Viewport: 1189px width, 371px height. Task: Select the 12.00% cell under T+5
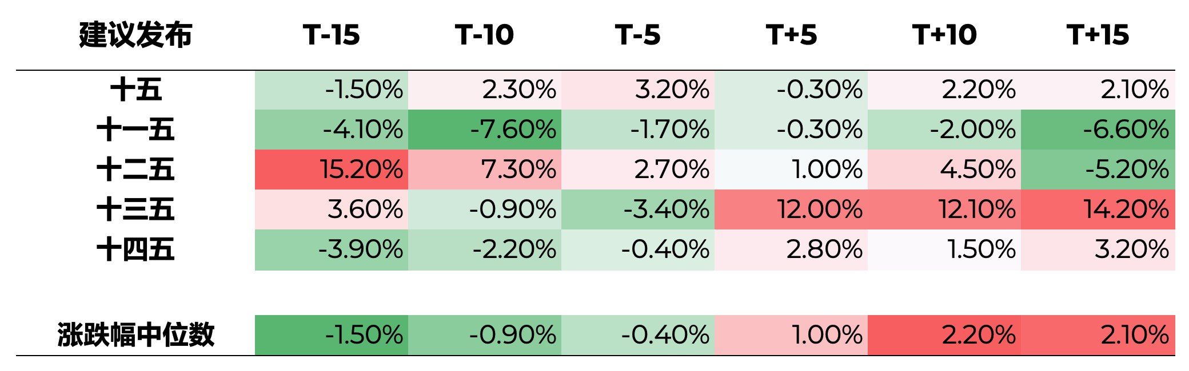pos(791,209)
